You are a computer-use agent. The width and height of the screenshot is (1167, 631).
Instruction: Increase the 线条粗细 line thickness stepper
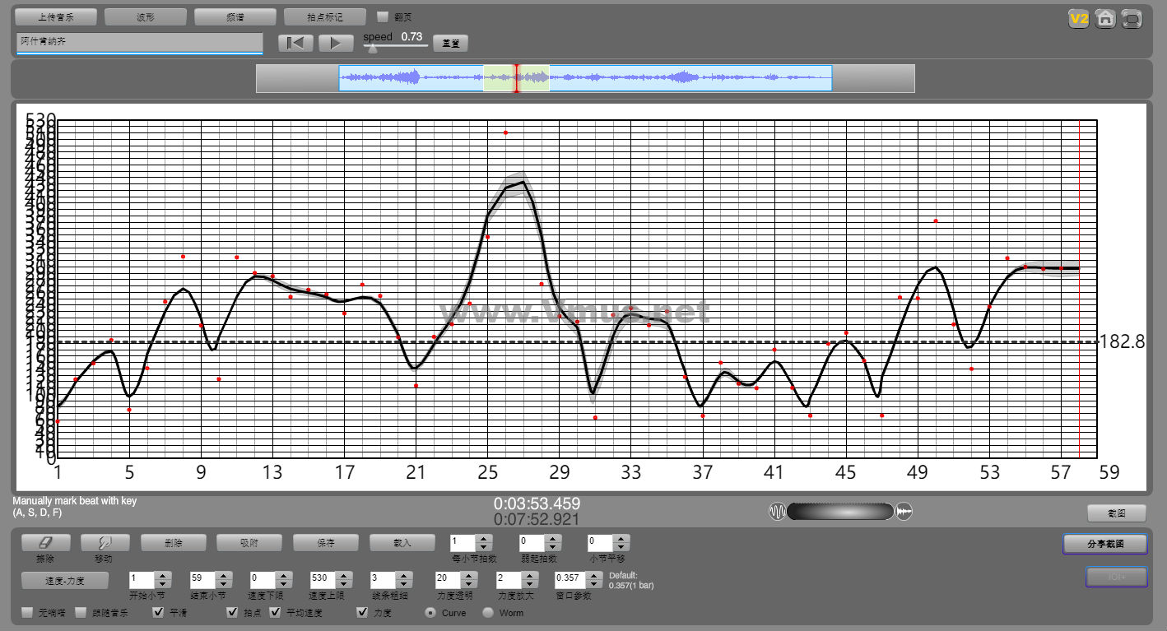403,575
